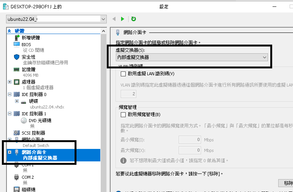This screenshot has height=192, width=293.
Task: Click the 移除 button
Action: click(287, 183)
